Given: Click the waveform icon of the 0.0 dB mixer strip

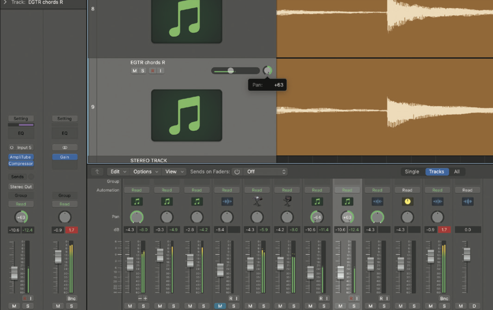Looking at the screenshot, I should (467, 201).
